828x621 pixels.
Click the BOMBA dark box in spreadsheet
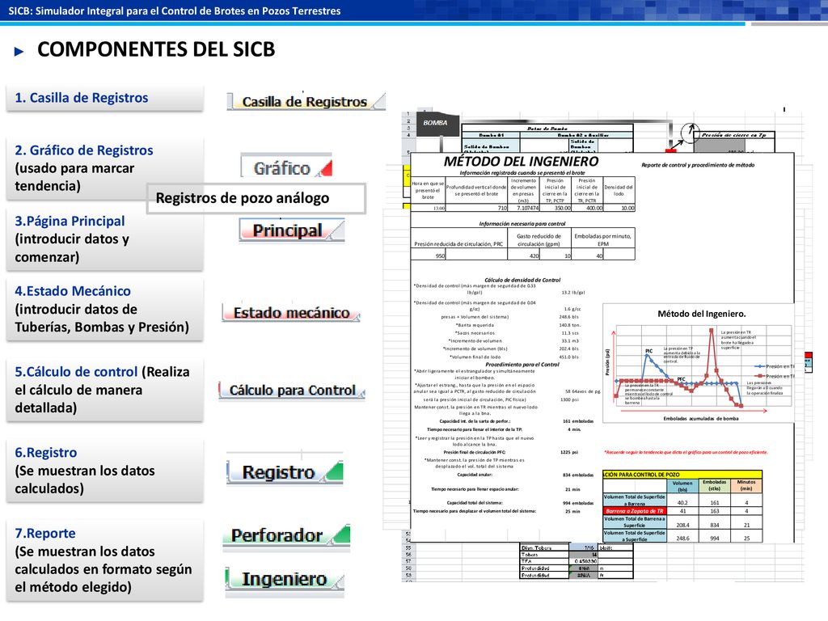click(436, 123)
